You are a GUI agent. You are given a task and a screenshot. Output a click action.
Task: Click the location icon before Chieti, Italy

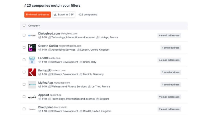coord(81,62)
